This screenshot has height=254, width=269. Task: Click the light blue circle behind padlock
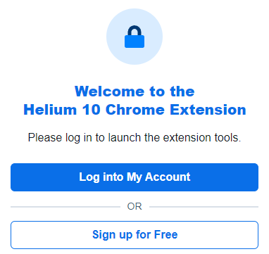click(x=134, y=37)
